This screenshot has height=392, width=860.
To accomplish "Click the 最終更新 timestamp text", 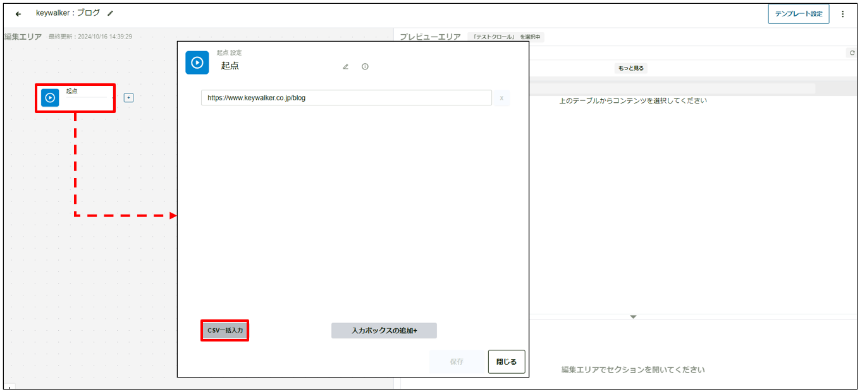I will pyautogui.click(x=90, y=37).
